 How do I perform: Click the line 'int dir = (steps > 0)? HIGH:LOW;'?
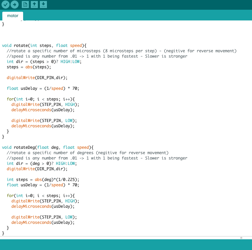(44, 62)
